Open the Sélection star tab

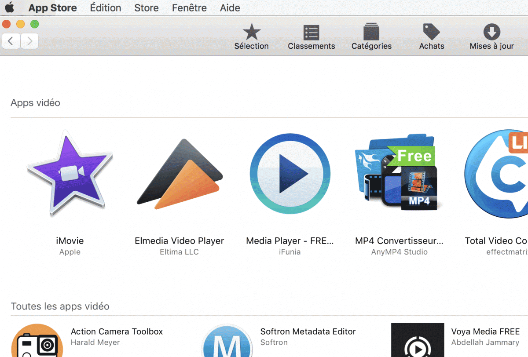click(x=251, y=37)
